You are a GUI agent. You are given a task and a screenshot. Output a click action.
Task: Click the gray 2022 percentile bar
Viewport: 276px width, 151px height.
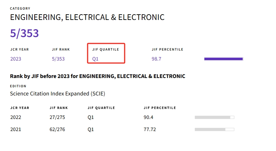click(x=214, y=118)
